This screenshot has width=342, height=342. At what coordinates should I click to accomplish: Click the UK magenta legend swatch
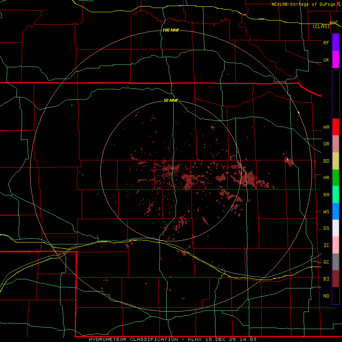click(336, 60)
